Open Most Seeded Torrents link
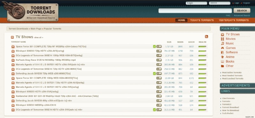 (232, 76)
